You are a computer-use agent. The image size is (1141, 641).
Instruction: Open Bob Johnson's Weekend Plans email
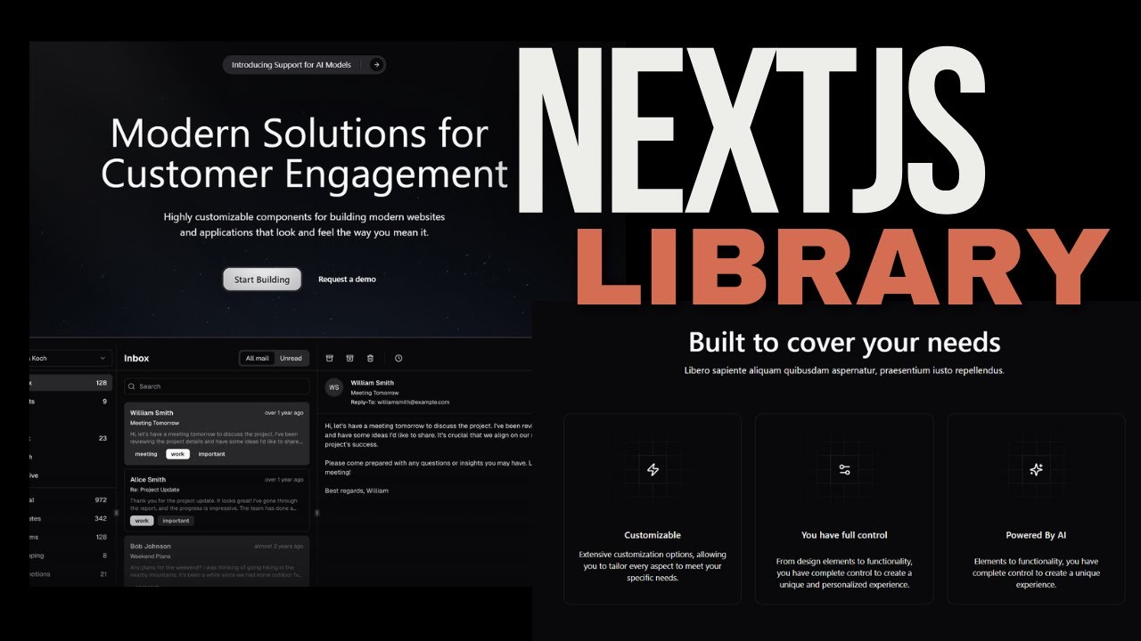pyautogui.click(x=217, y=561)
